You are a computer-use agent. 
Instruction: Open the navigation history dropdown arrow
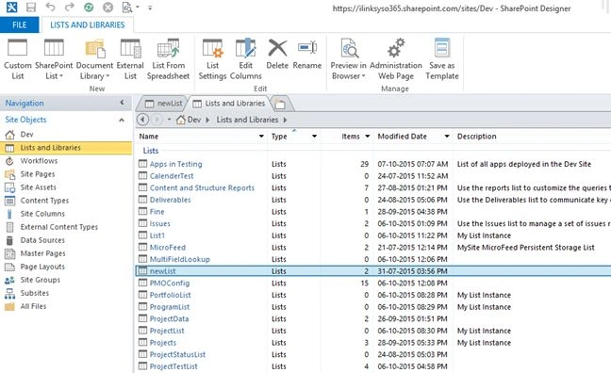click(169, 120)
